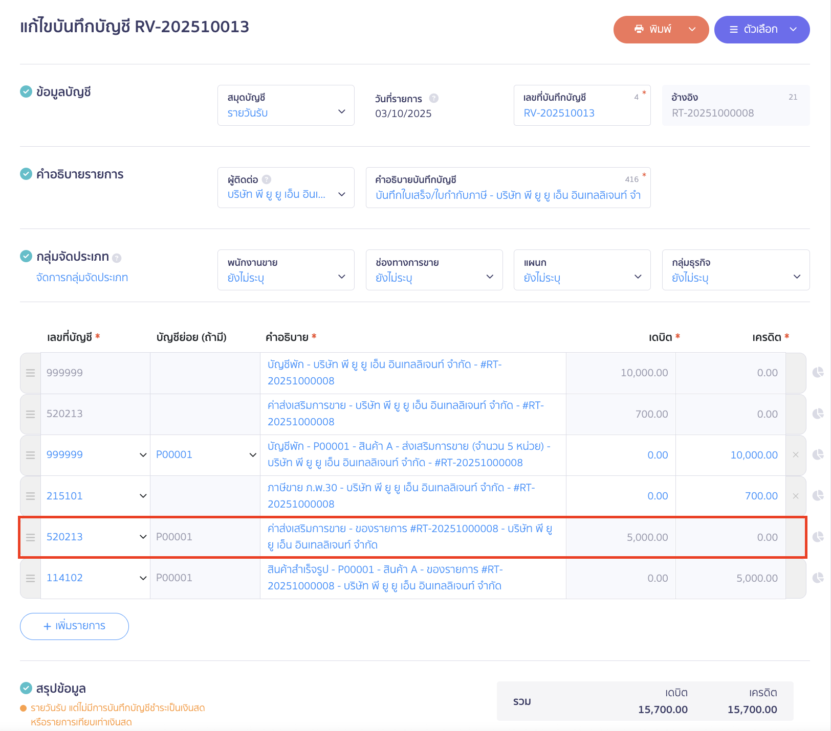Click the เพิ่มรายการ button
Screen dimensions: 831x731
pyautogui.click(x=74, y=626)
